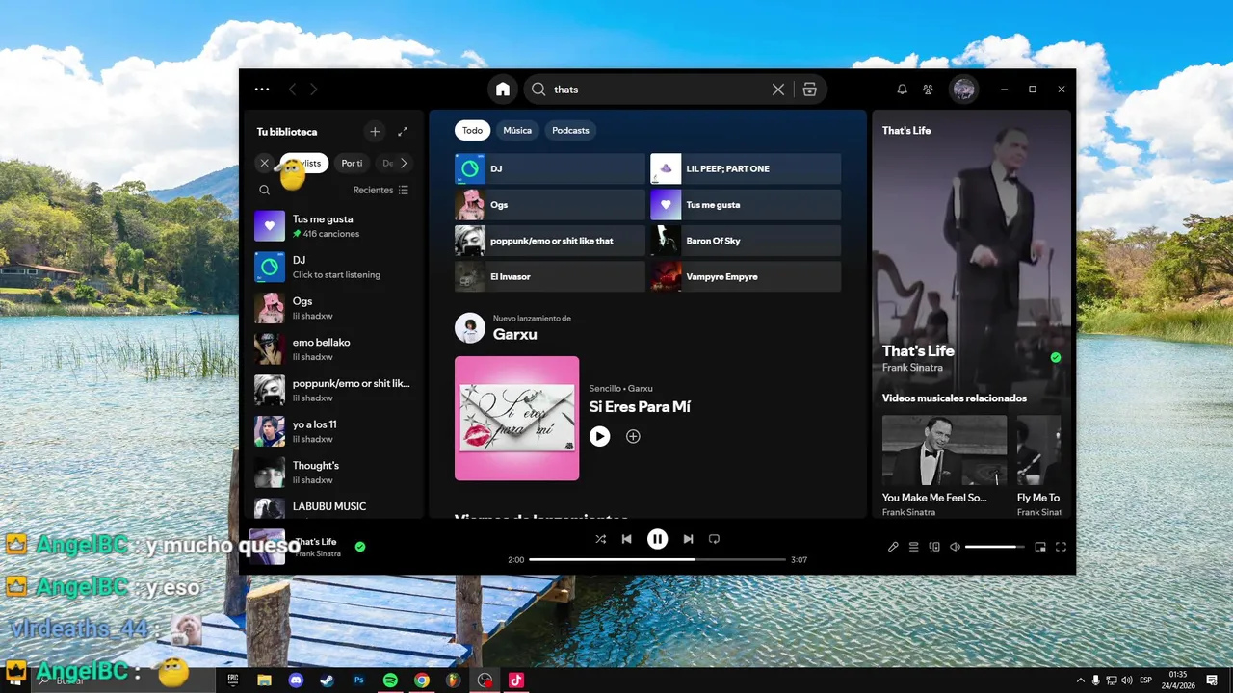Toggle the Por ti filter chip
Viewport: 1233px width, 693px height.
[352, 164]
